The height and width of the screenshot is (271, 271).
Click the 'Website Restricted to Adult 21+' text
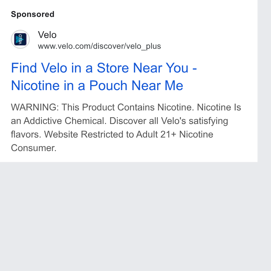pos(110,134)
